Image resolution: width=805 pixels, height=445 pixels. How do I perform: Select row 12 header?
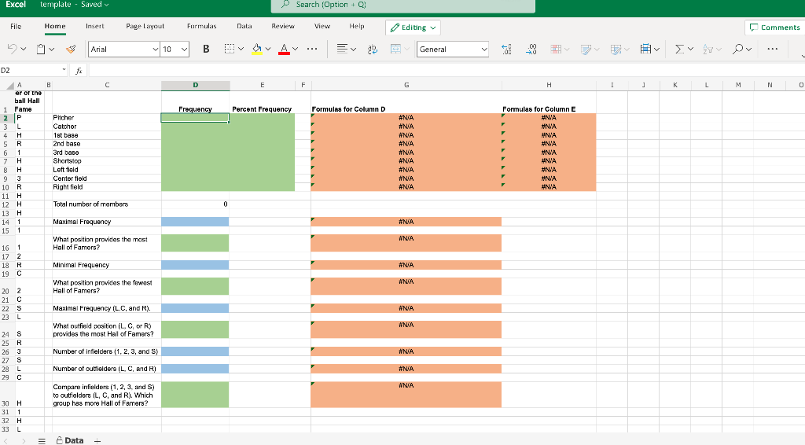pyautogui.click(x=6, y=204)
